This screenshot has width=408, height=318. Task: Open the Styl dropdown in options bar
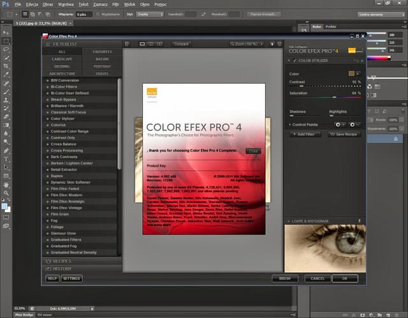[150, 14]
